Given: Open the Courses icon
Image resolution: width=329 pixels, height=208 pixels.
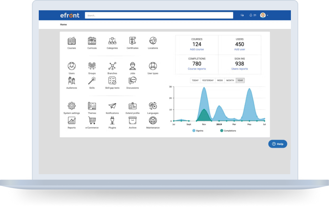Looking at the screenshot, I should (72, 42).
